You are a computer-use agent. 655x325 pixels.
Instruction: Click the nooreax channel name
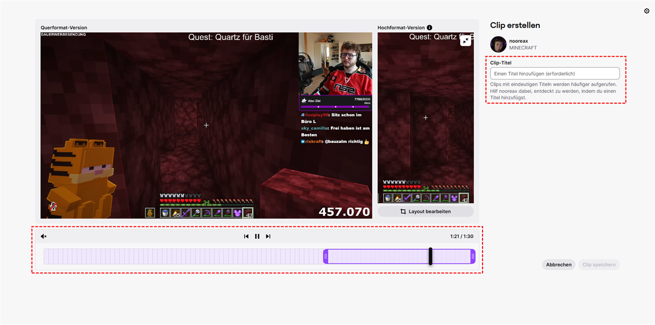pos(519,41)
